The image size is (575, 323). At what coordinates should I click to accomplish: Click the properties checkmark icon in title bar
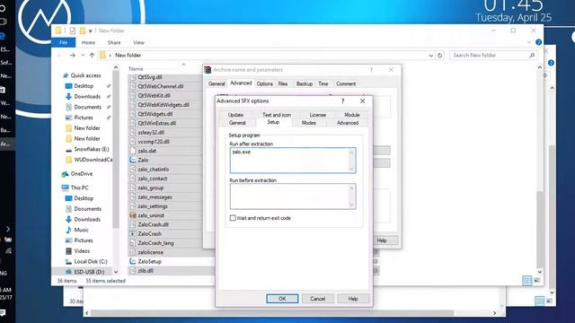tap(72, 31)
